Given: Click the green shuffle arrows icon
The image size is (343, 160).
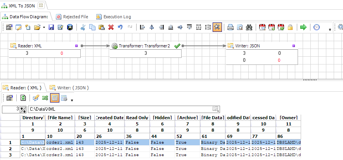Looking at the screenshot, I should tap(45, 98).
